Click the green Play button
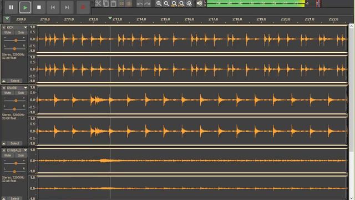Screen dimensions: 355x200 click(x=25, y=7)
